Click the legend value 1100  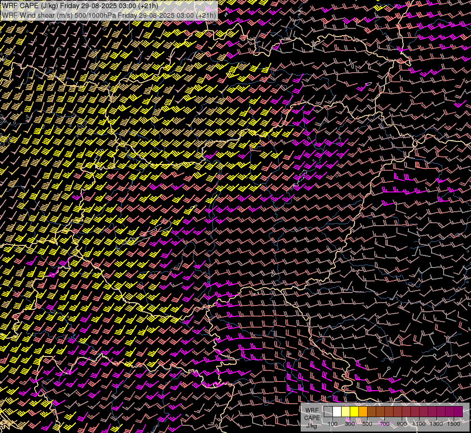[x=419, y=424]
